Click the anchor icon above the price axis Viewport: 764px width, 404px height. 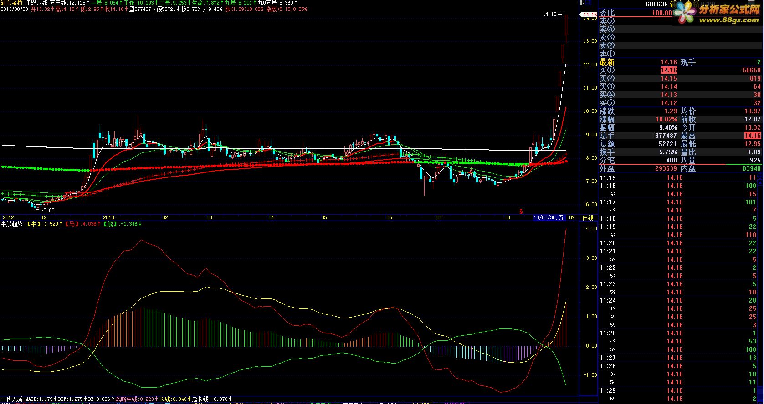coord(581,3)
